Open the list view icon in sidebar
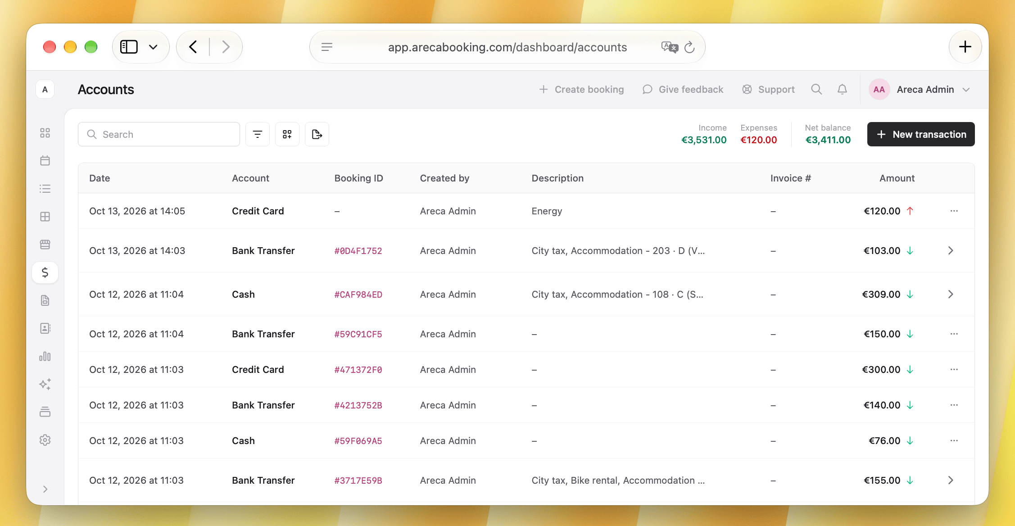This screenshot has height=526, width=1015. [x=45, y=189]
